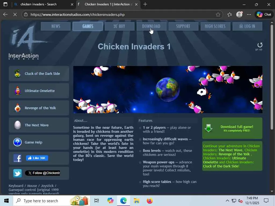This screenshot has width=275, height=206.
Task: Open the HIGH SCORES menu
Action: click(215, 26)
